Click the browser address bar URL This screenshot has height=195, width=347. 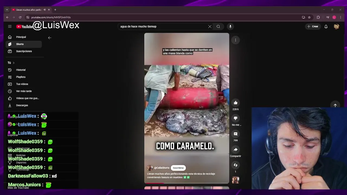pos(51,17)
